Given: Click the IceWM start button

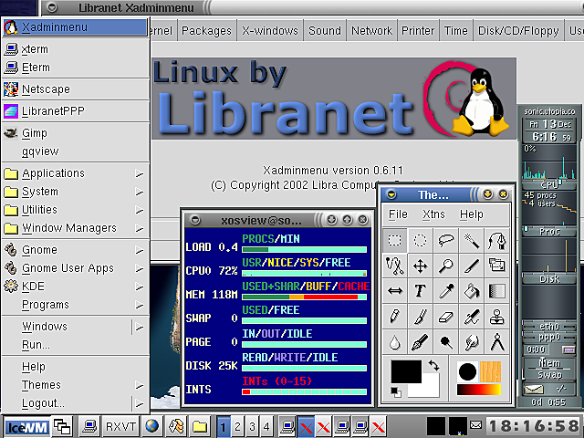Looking at the screenshot, I should coord(26,427).
